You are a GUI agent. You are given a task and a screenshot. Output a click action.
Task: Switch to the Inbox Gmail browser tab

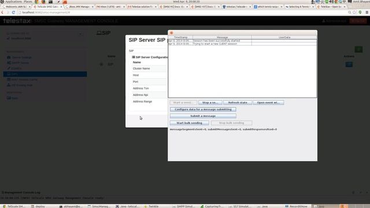coord(110,6)
